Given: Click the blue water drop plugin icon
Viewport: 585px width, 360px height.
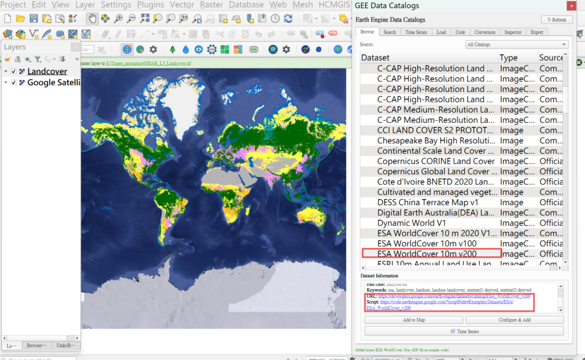Looking at the screenshot, I should [186, 50].
